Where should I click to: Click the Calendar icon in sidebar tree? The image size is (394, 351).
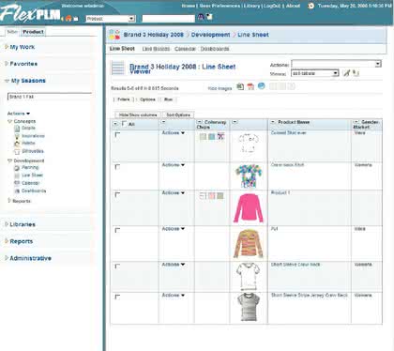[17, 183]
